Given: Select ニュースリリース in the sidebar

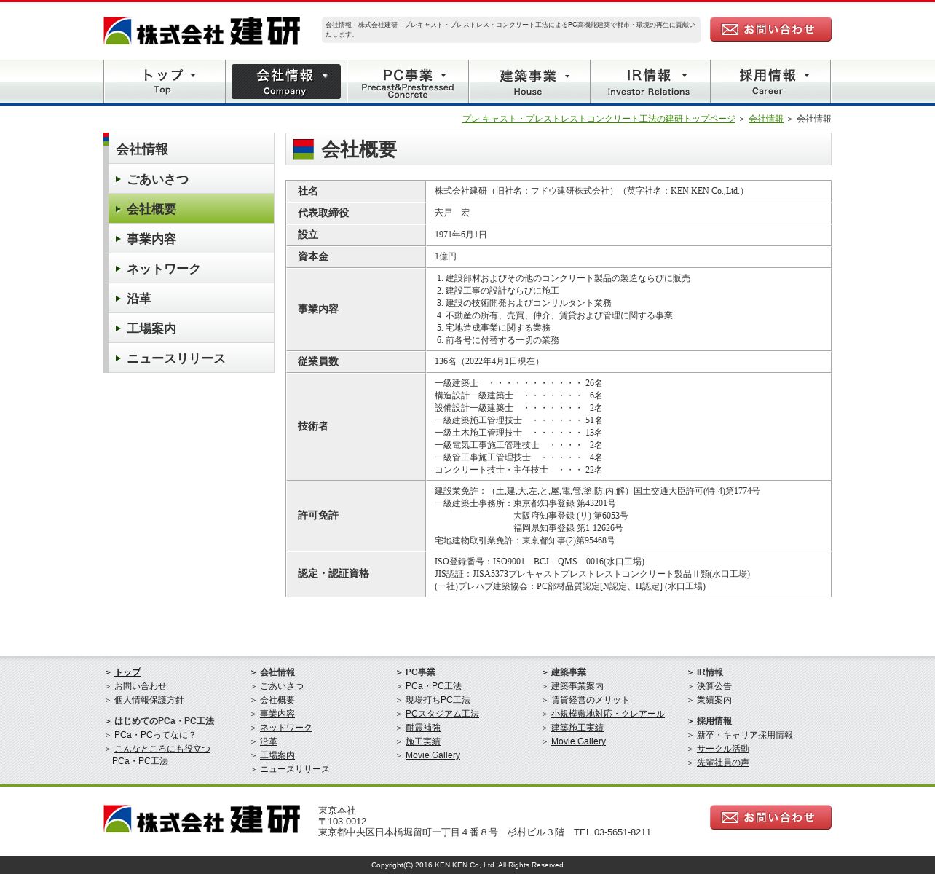Looking at the screenshot, I should (x=191, y=358).
